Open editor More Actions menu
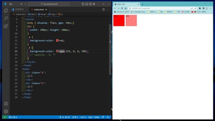 click(x=107, y=9)
